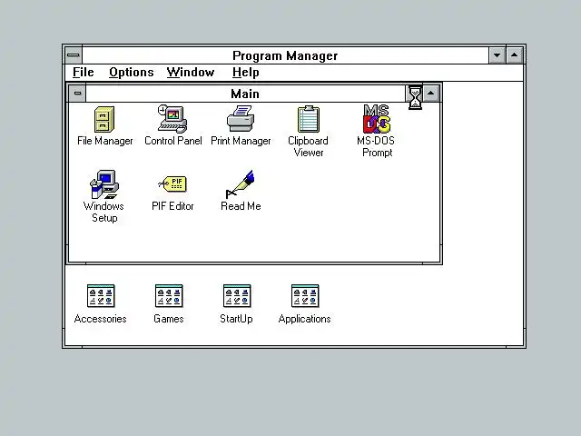Select the Accessories program group icon

(x=101, y=296)
